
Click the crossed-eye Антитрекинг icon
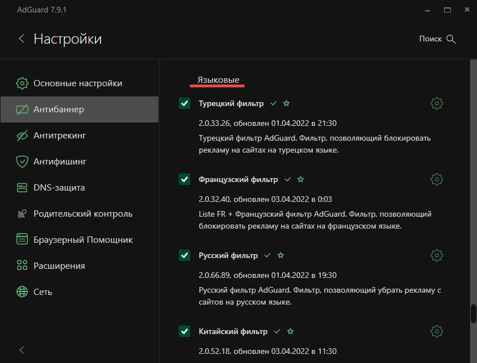(22, 136)
